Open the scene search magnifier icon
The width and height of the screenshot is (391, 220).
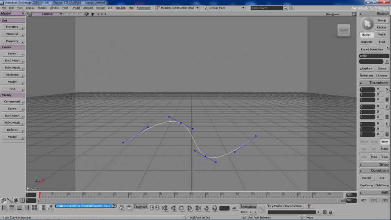click(285, 8)
